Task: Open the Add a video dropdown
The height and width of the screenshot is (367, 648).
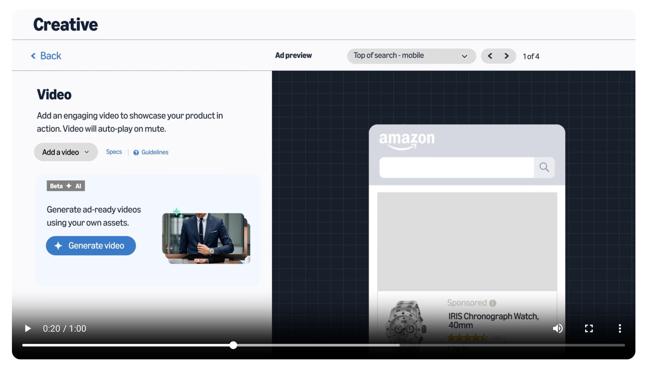Action: tap(66, 152)
